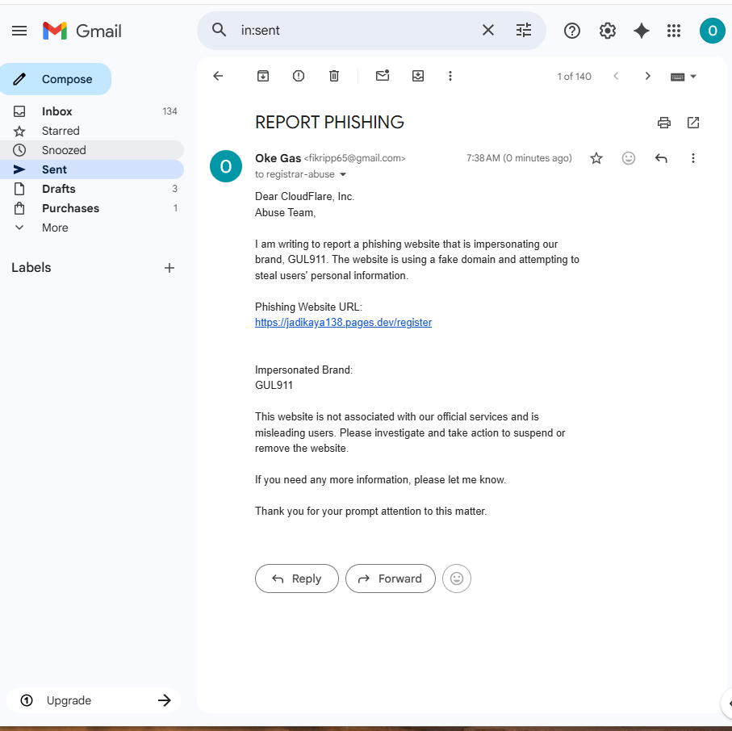Viewport: 732px width, 731px height.
Task: Archive this conversation
Action: (x=263, y=76)
